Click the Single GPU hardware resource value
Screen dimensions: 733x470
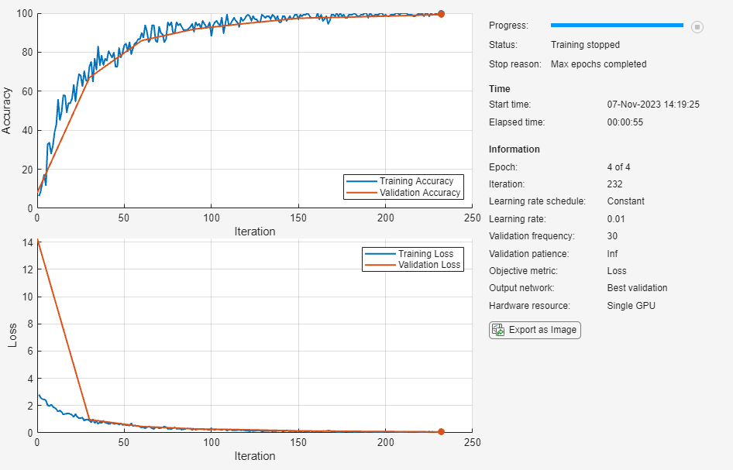[x=631, y=306]
